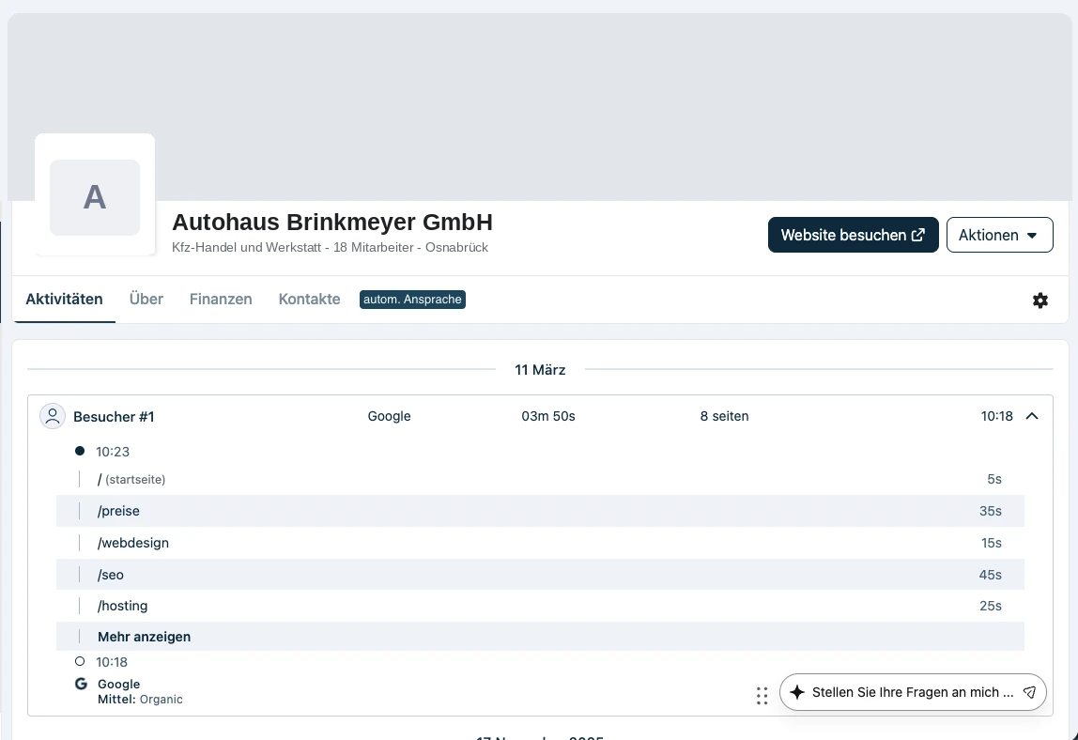Select the /webdesign page row
The image size is (1078, 740).
point(540,543)
